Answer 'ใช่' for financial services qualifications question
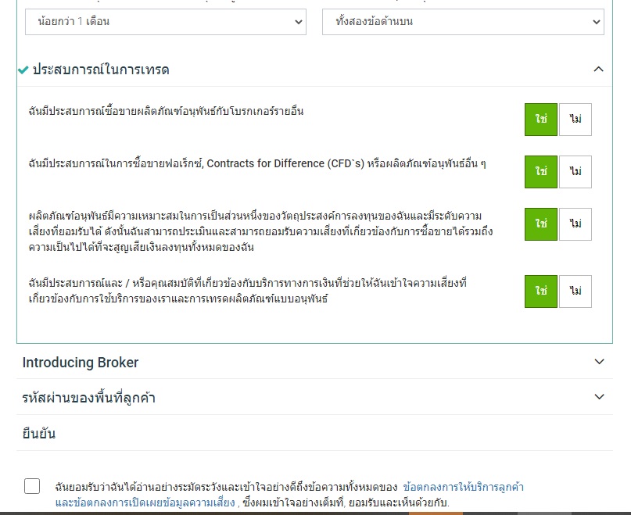Viewport: 631px width, 515px height. pos(540,291)
